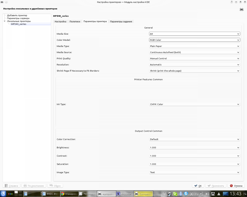This screenshot has height=197, width=247.
Task: Click the 'ru' keyboard layout indicator
Action: (x=197, y=194)
